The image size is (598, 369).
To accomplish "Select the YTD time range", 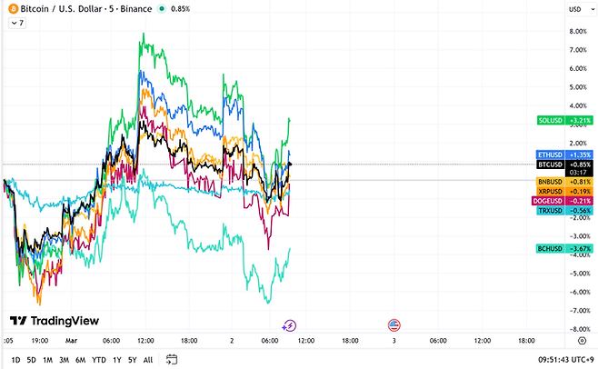I will point(98,359).
